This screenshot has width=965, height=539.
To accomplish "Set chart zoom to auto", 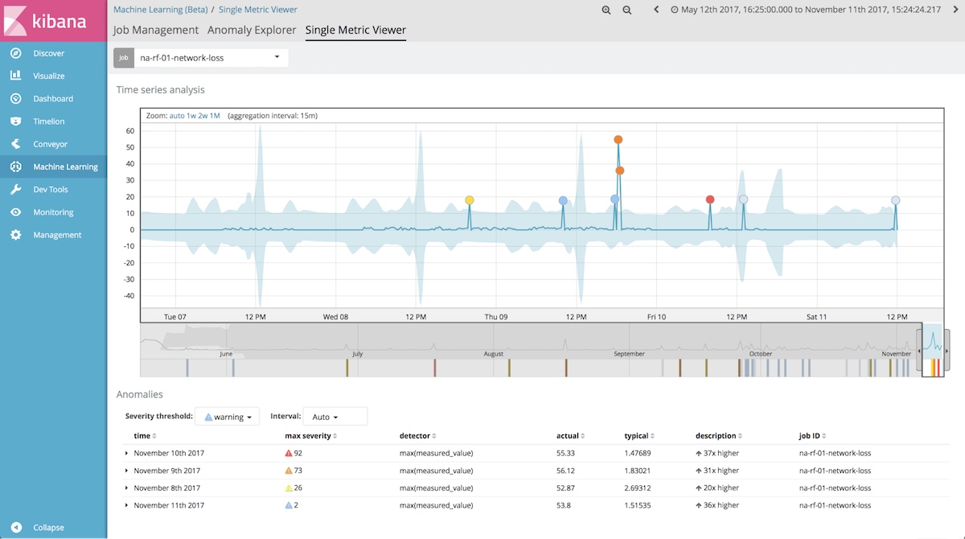I will point(176,116).
